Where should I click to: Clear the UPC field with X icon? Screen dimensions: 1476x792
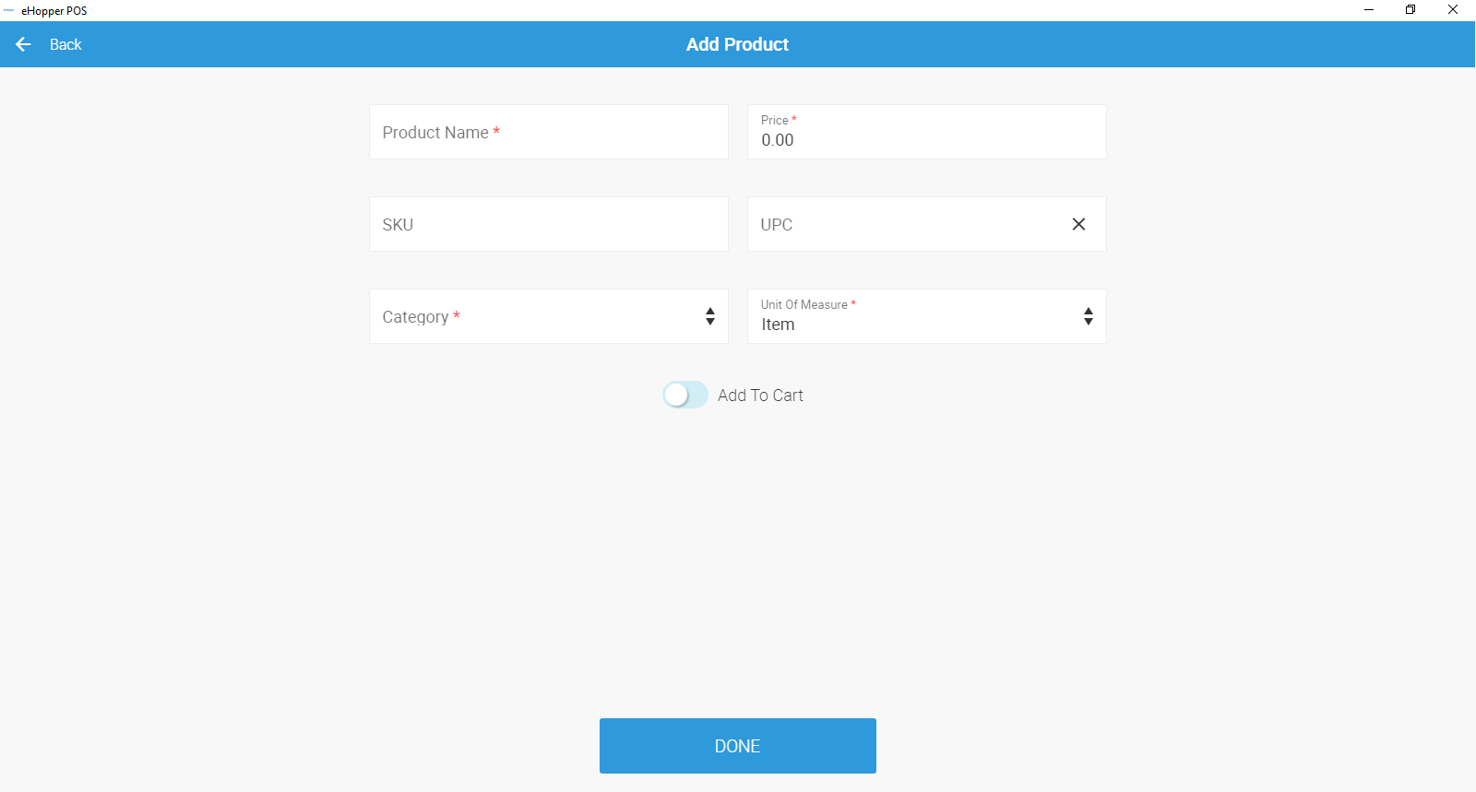(1078, 224)
